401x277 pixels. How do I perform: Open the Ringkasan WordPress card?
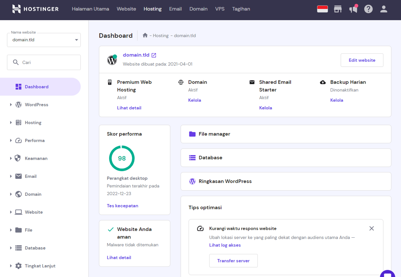[x=286, y=181]
